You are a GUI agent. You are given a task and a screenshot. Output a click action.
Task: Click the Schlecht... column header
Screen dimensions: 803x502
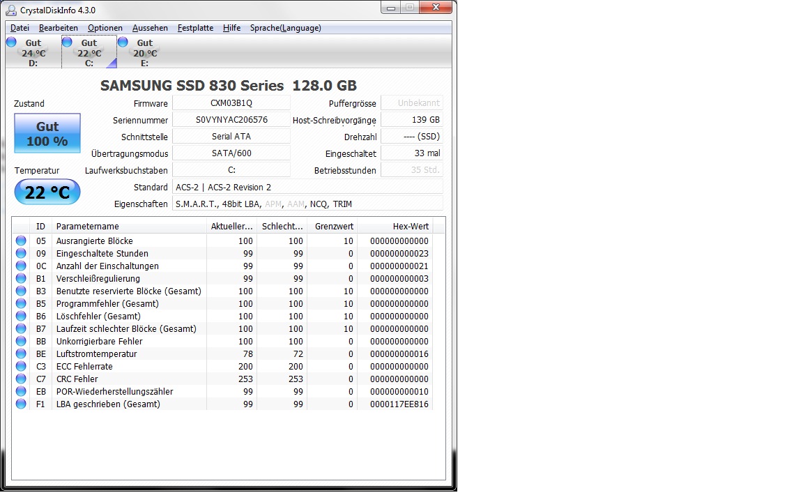[x=282, y=227]
